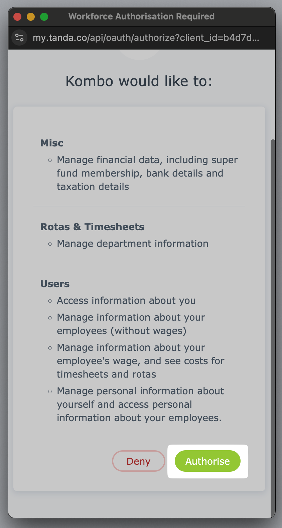Click the employees '(without wages)' permission item
Viewport: 282px width, 528px height.
click(x=131, y=324)
